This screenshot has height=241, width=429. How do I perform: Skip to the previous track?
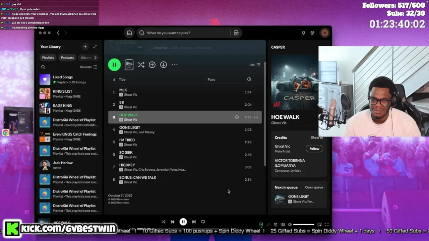point(172,222)
